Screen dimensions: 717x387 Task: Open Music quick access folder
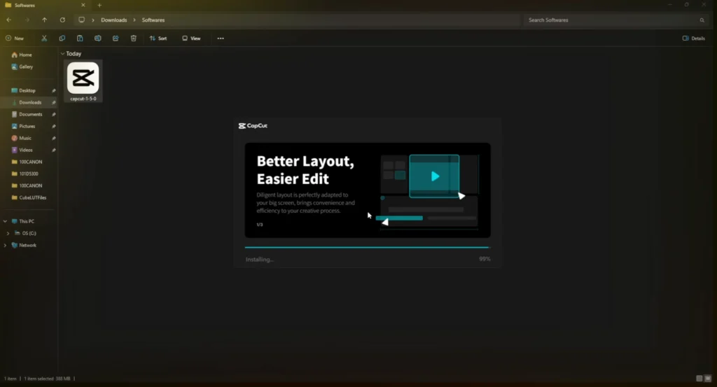25,138
